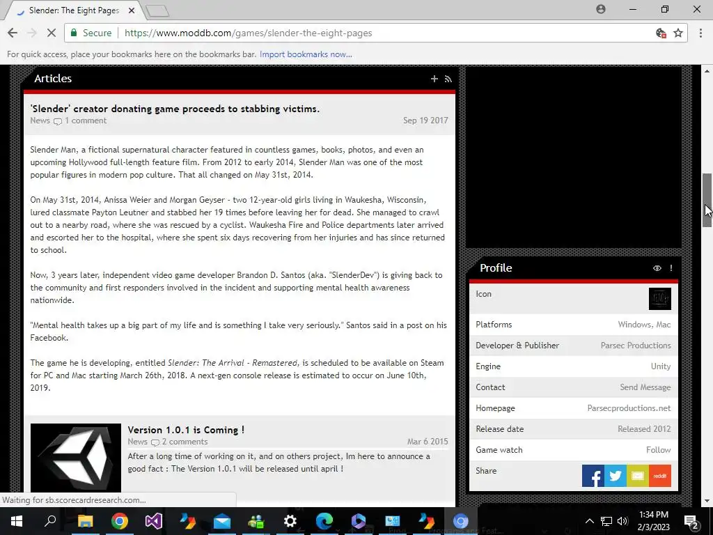The height and width of the screenshot is (535, 713).
Task: Click the vertical scrollbar thumb
Action: click(707, 200)
